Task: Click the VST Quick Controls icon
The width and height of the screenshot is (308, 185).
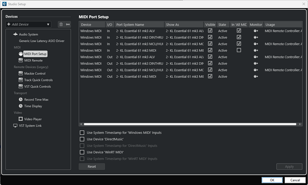Action: (x=21, y=86)
